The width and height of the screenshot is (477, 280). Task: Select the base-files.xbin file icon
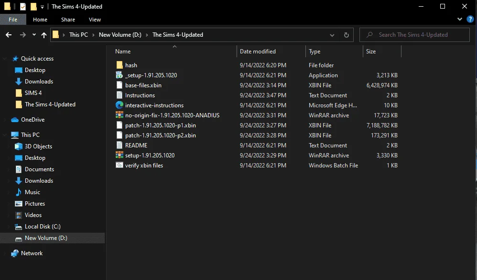tap(119, 85)
